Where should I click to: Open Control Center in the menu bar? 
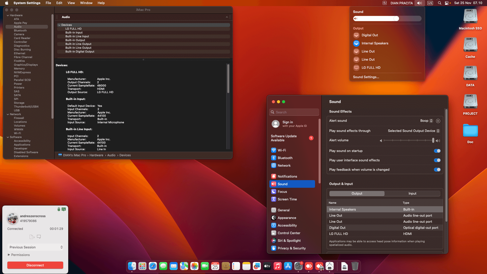pos(447,3)
